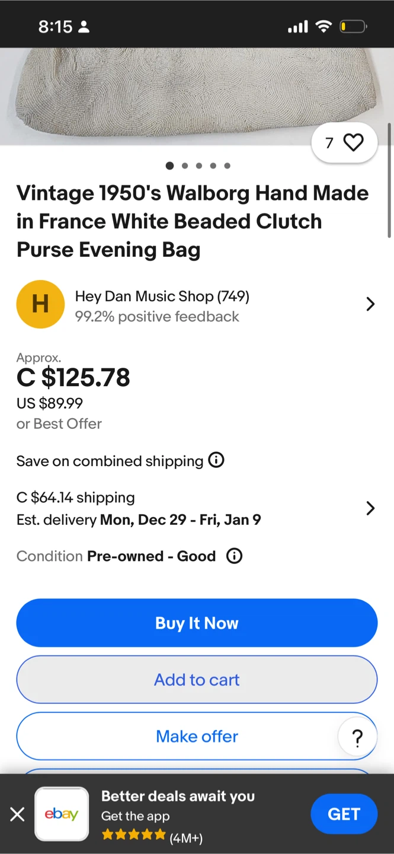Tap the eBay app logo icon
The image size is (394, 854).
pyautogui.click(x=62, y=814)
